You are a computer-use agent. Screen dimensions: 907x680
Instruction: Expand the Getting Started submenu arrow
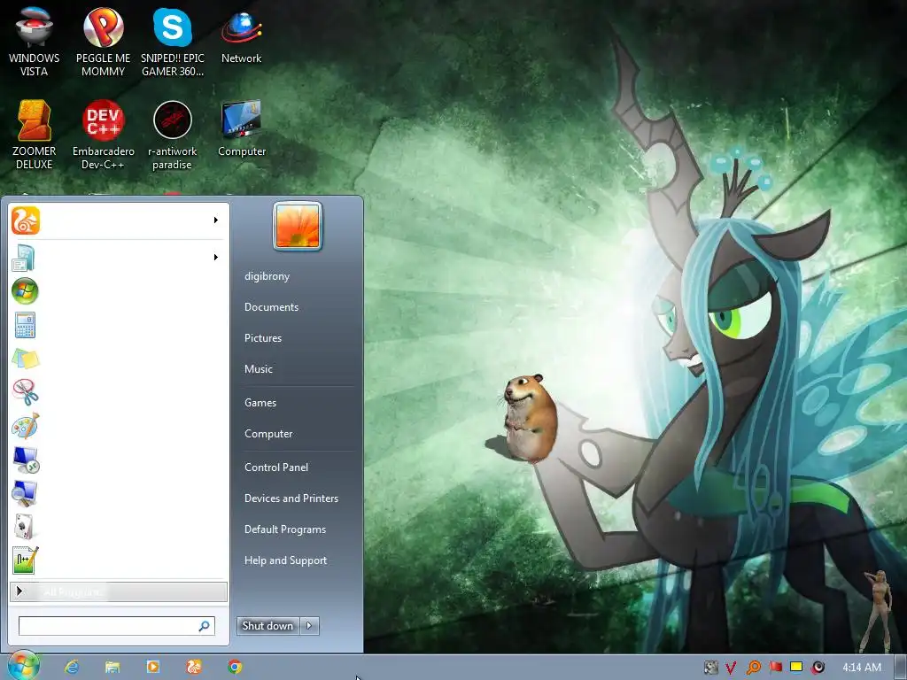[216, 258]
